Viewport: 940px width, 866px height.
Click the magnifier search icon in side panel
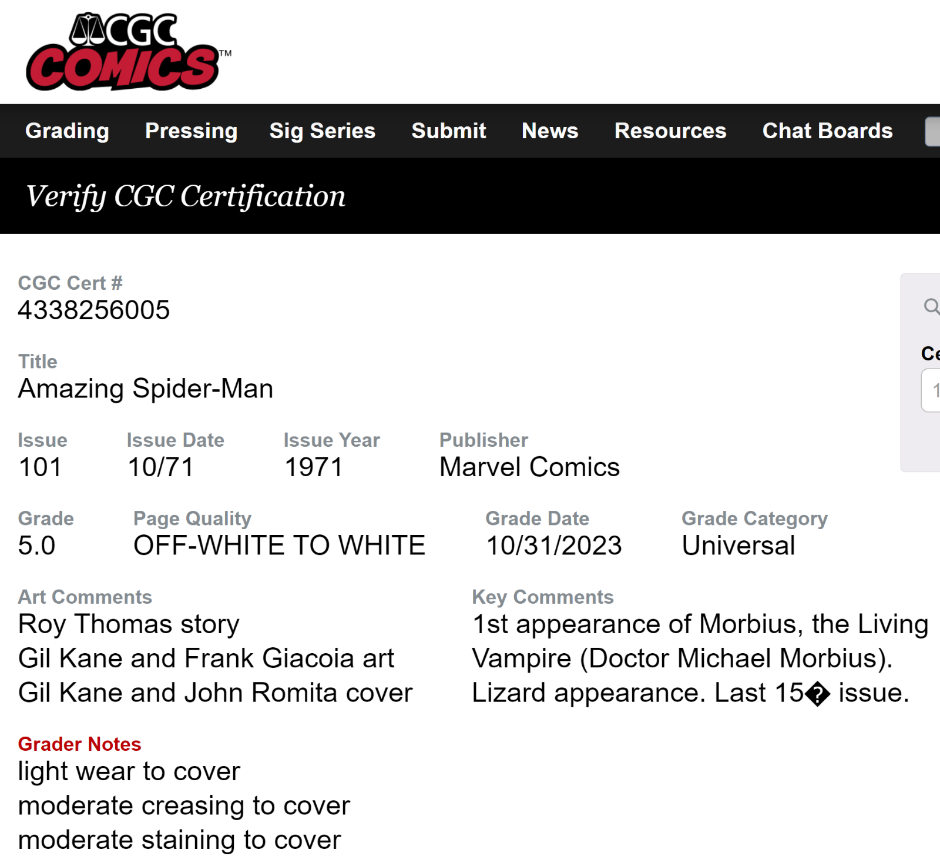[x=932, y=306]
